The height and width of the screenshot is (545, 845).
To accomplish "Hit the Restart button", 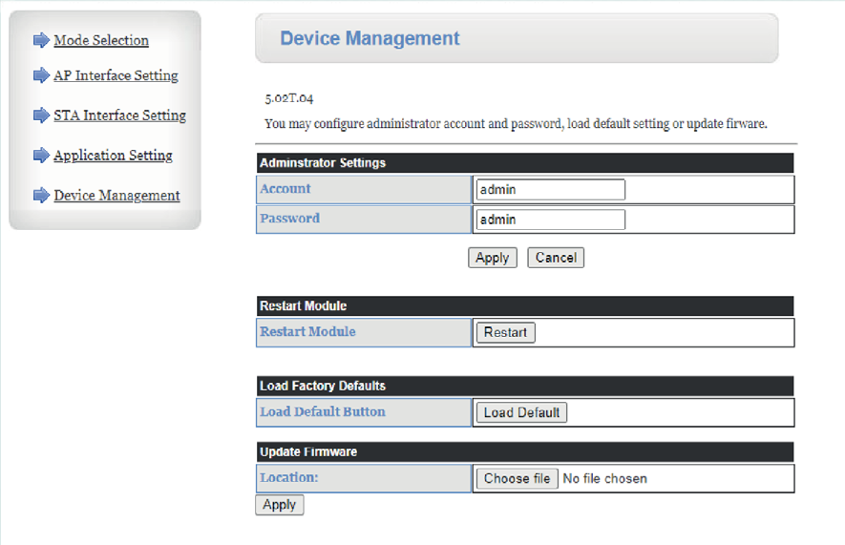I will click(x=505, y=333).
